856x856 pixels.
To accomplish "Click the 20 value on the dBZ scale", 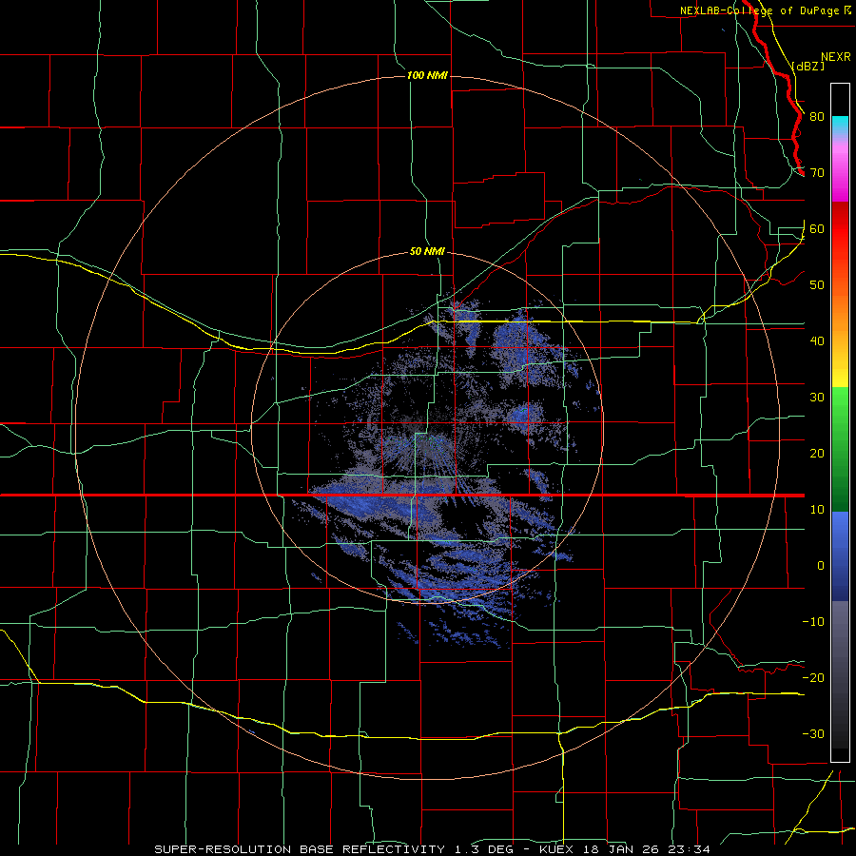I will click(x=817, y=454).
